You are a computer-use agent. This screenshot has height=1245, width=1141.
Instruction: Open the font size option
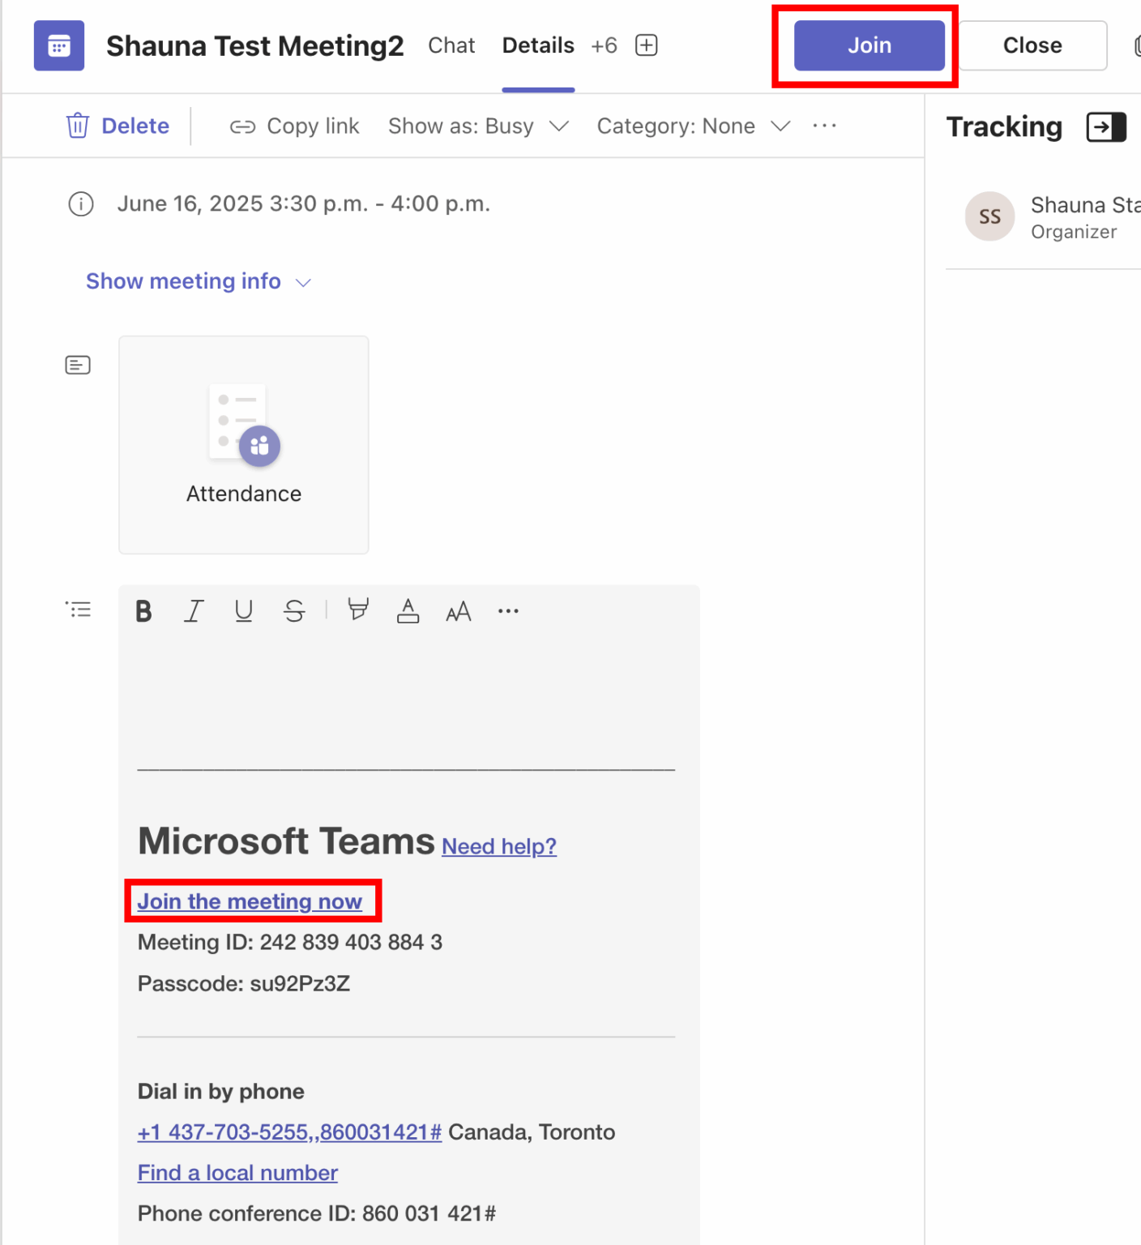tap(458, 611)
